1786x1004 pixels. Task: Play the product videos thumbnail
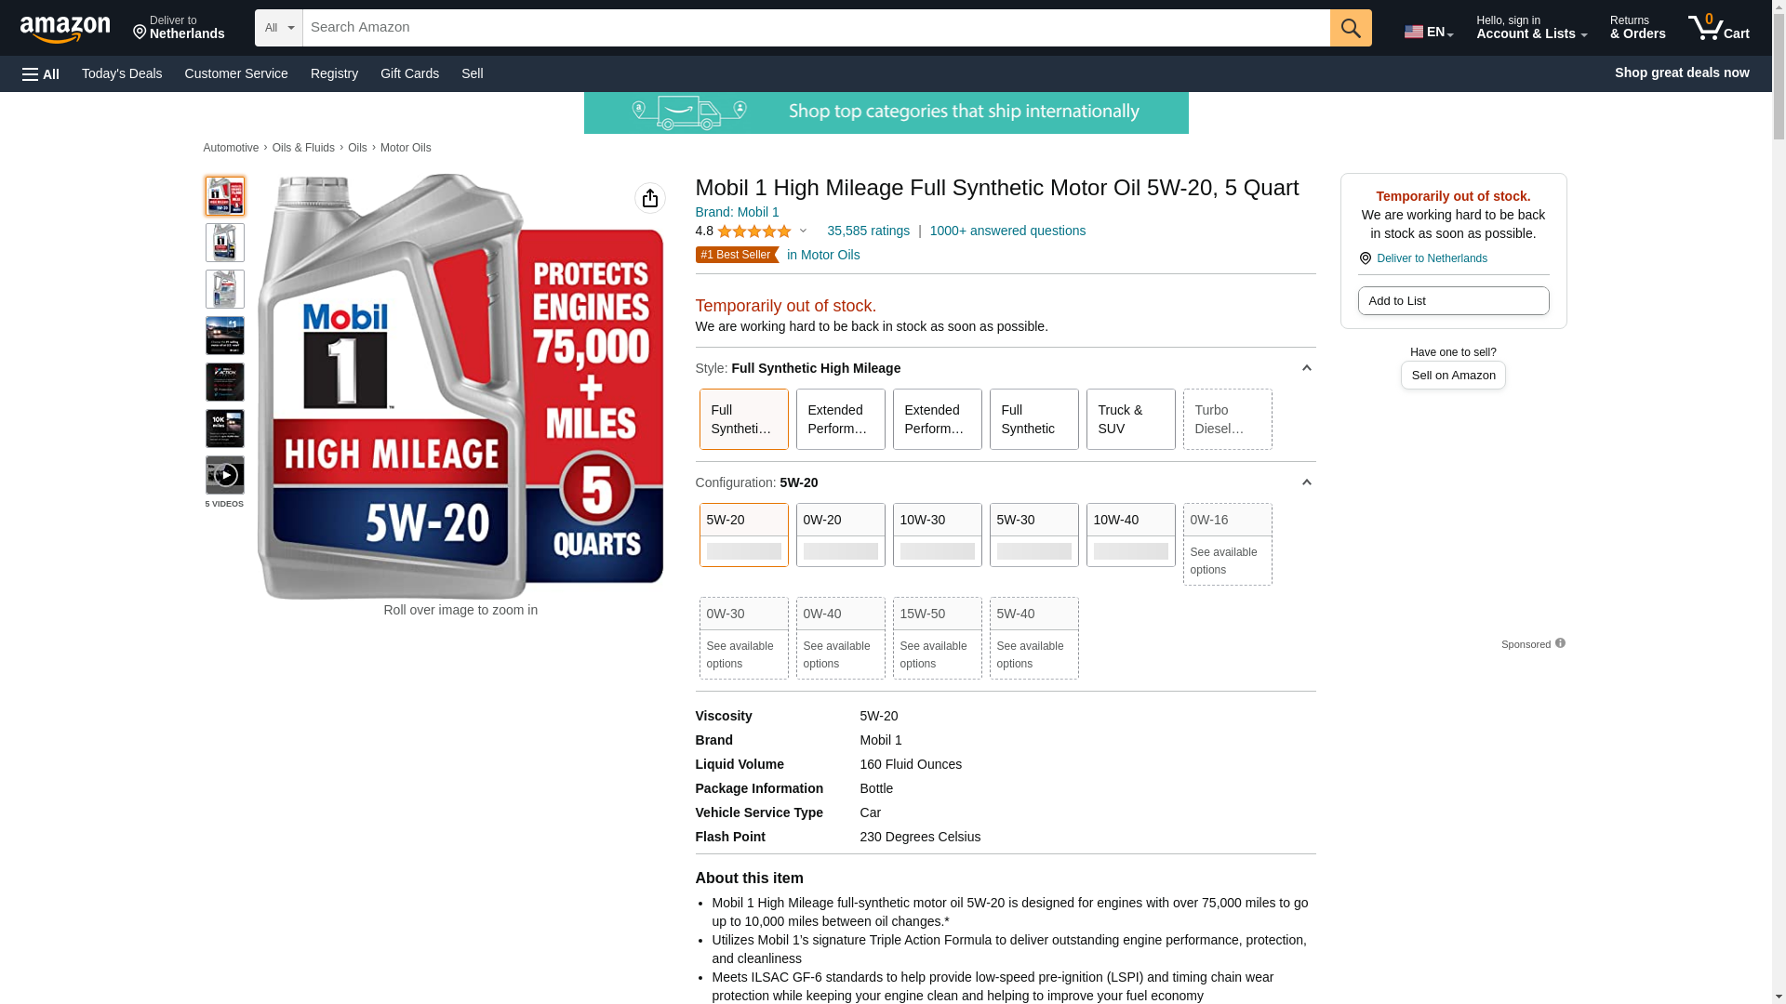224,475
